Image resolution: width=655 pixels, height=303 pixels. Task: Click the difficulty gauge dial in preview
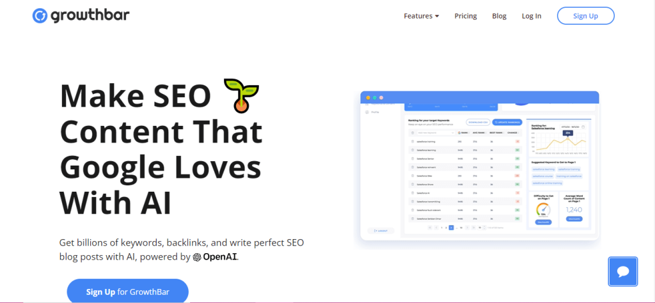(x=543, y=210)
